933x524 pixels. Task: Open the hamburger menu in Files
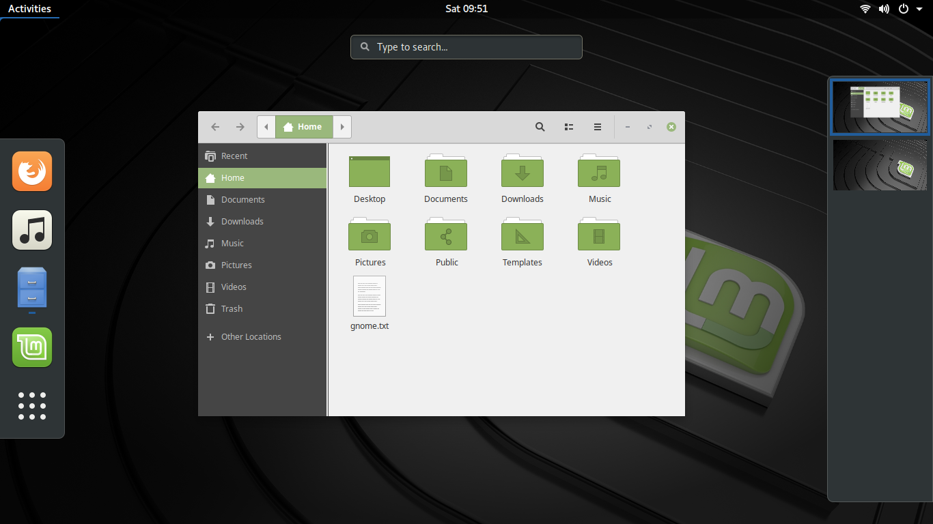tap(597, 127)
